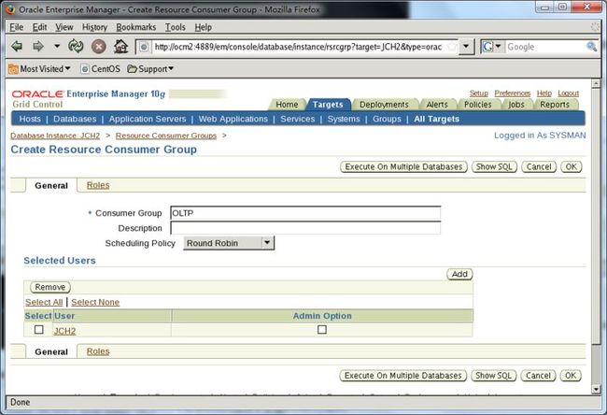The height and width of the screenshot is (415, 607).
Task: Open the back/forward history dropdown arrow
Action: coord(57,47)
